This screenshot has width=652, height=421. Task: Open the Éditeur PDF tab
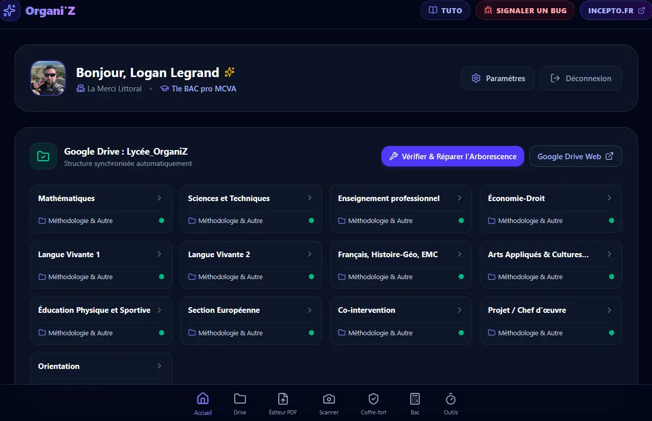[x=283, y=404]
